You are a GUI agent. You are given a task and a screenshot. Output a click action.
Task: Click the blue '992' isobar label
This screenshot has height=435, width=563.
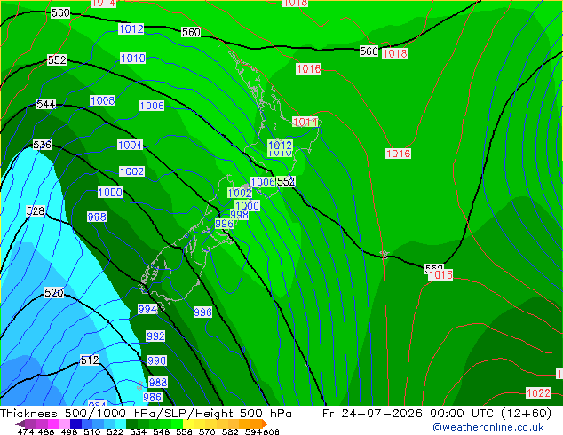click(x=155, y=336)
